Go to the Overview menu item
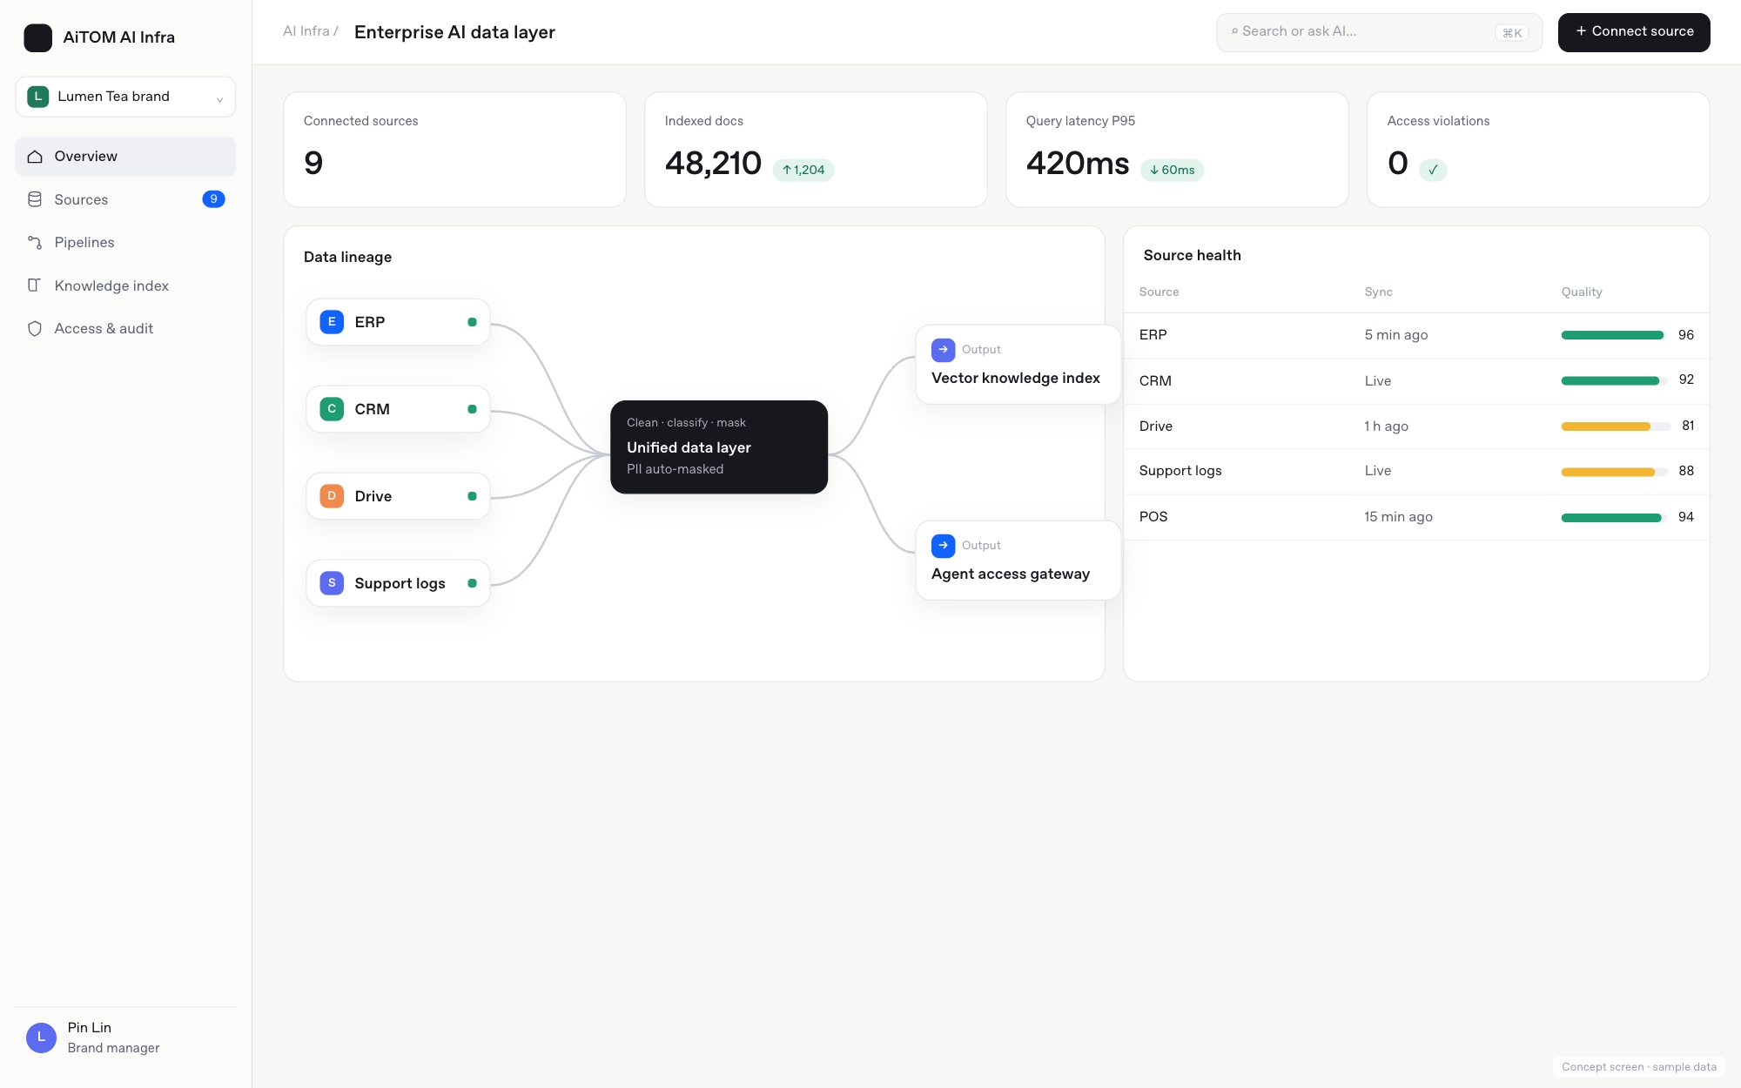1741x1088 pixels. point(125,157)
